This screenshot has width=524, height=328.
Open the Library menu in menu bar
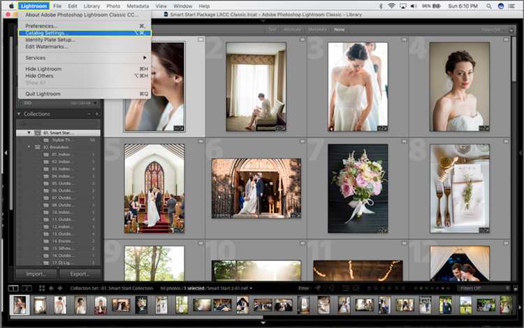click(92, 6)
